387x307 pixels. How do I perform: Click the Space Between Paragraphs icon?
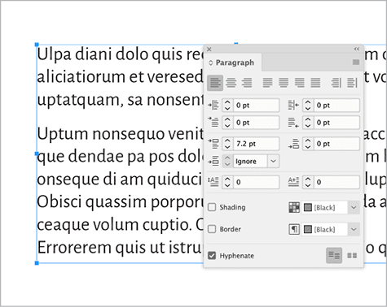pyautogui.click(x=213, y=161)
